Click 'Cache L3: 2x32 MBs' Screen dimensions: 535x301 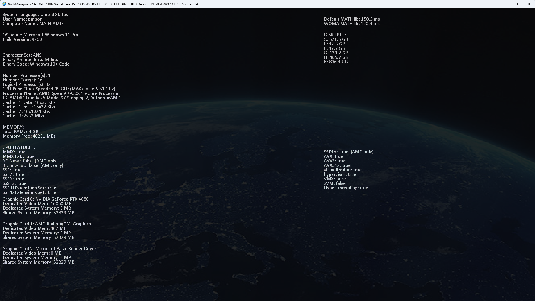click(23, 116)
